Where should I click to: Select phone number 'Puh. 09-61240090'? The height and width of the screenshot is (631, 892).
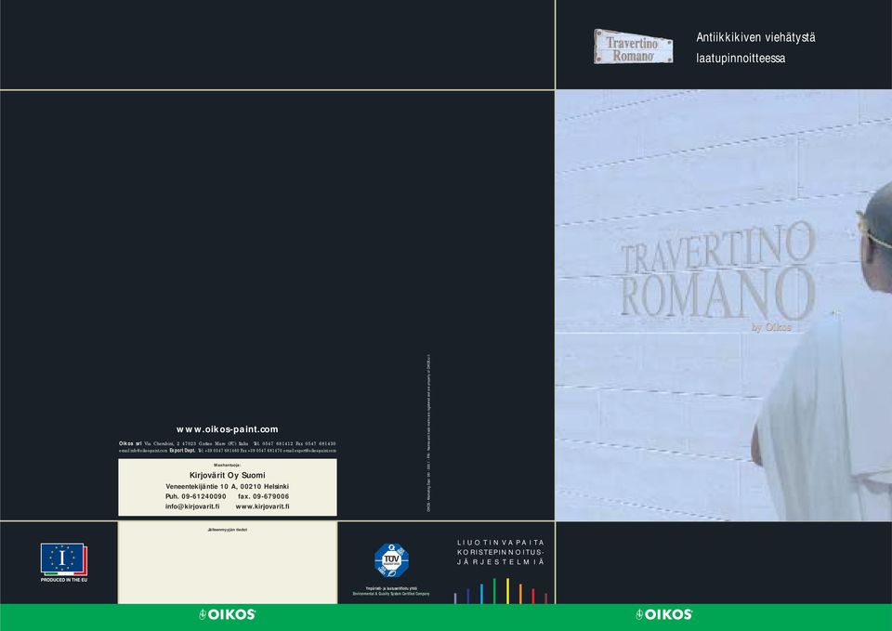point(196,497)
